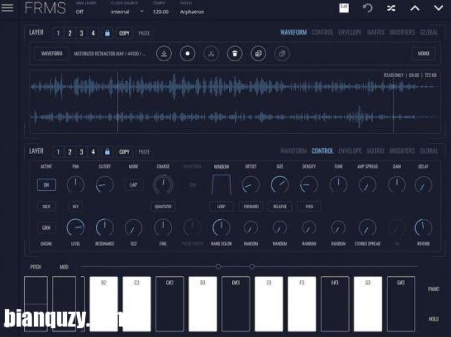The image size is (451, 337).
Task: Click the Window shape graphic
Action: tap(222, 185)
